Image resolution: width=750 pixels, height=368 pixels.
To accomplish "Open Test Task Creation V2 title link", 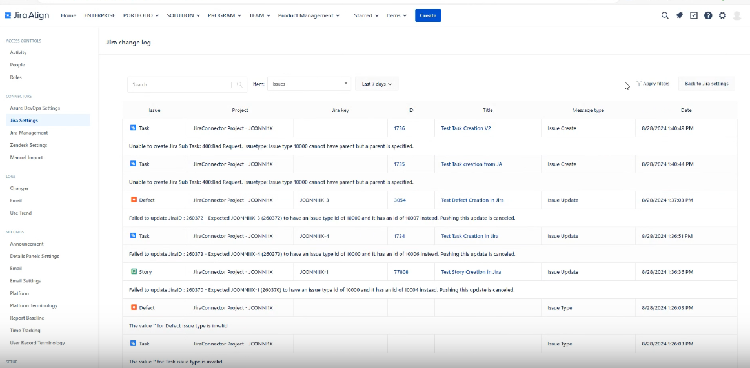I will pyautogui.click(x=466, y=128).
